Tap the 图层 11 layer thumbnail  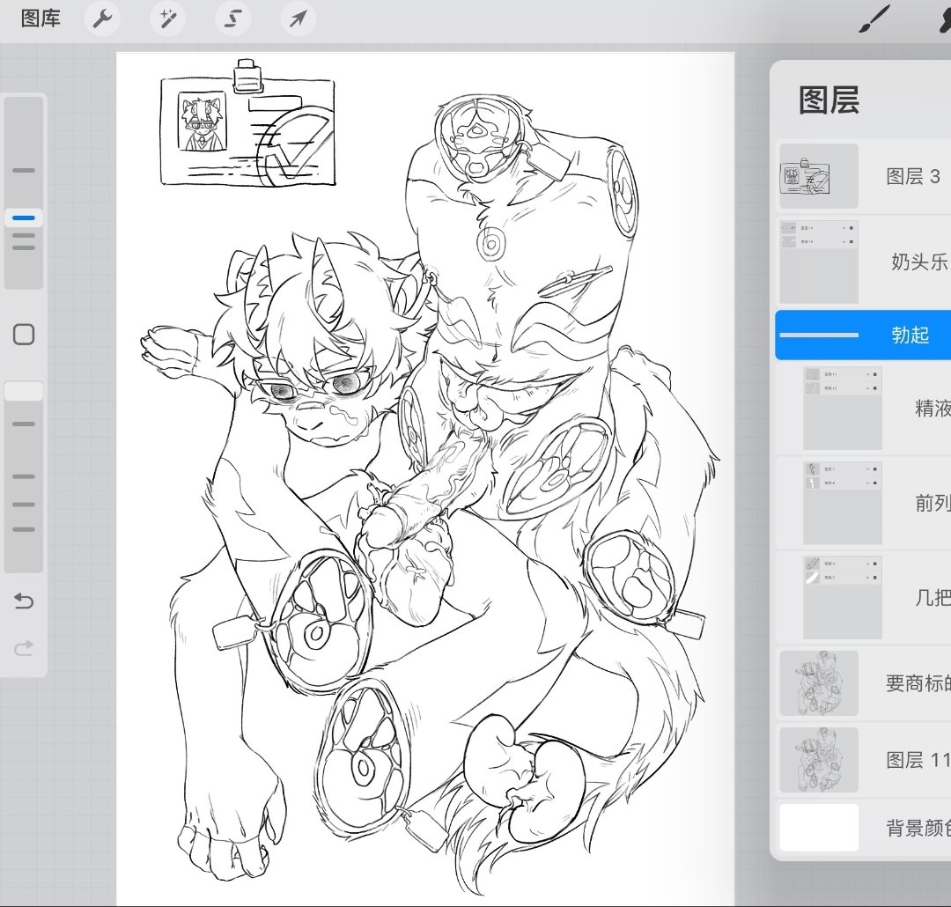coord(819,760)
